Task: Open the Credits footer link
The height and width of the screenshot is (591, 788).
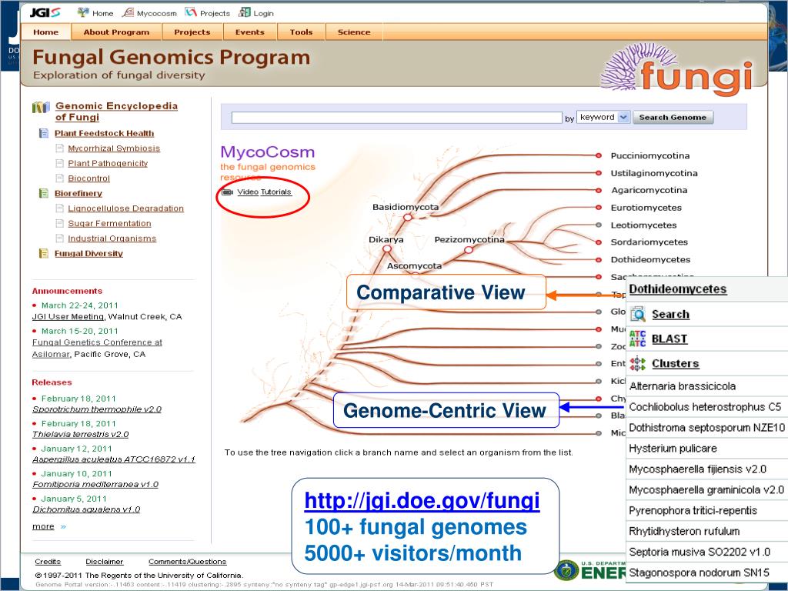Action: (x=48, y=561)
